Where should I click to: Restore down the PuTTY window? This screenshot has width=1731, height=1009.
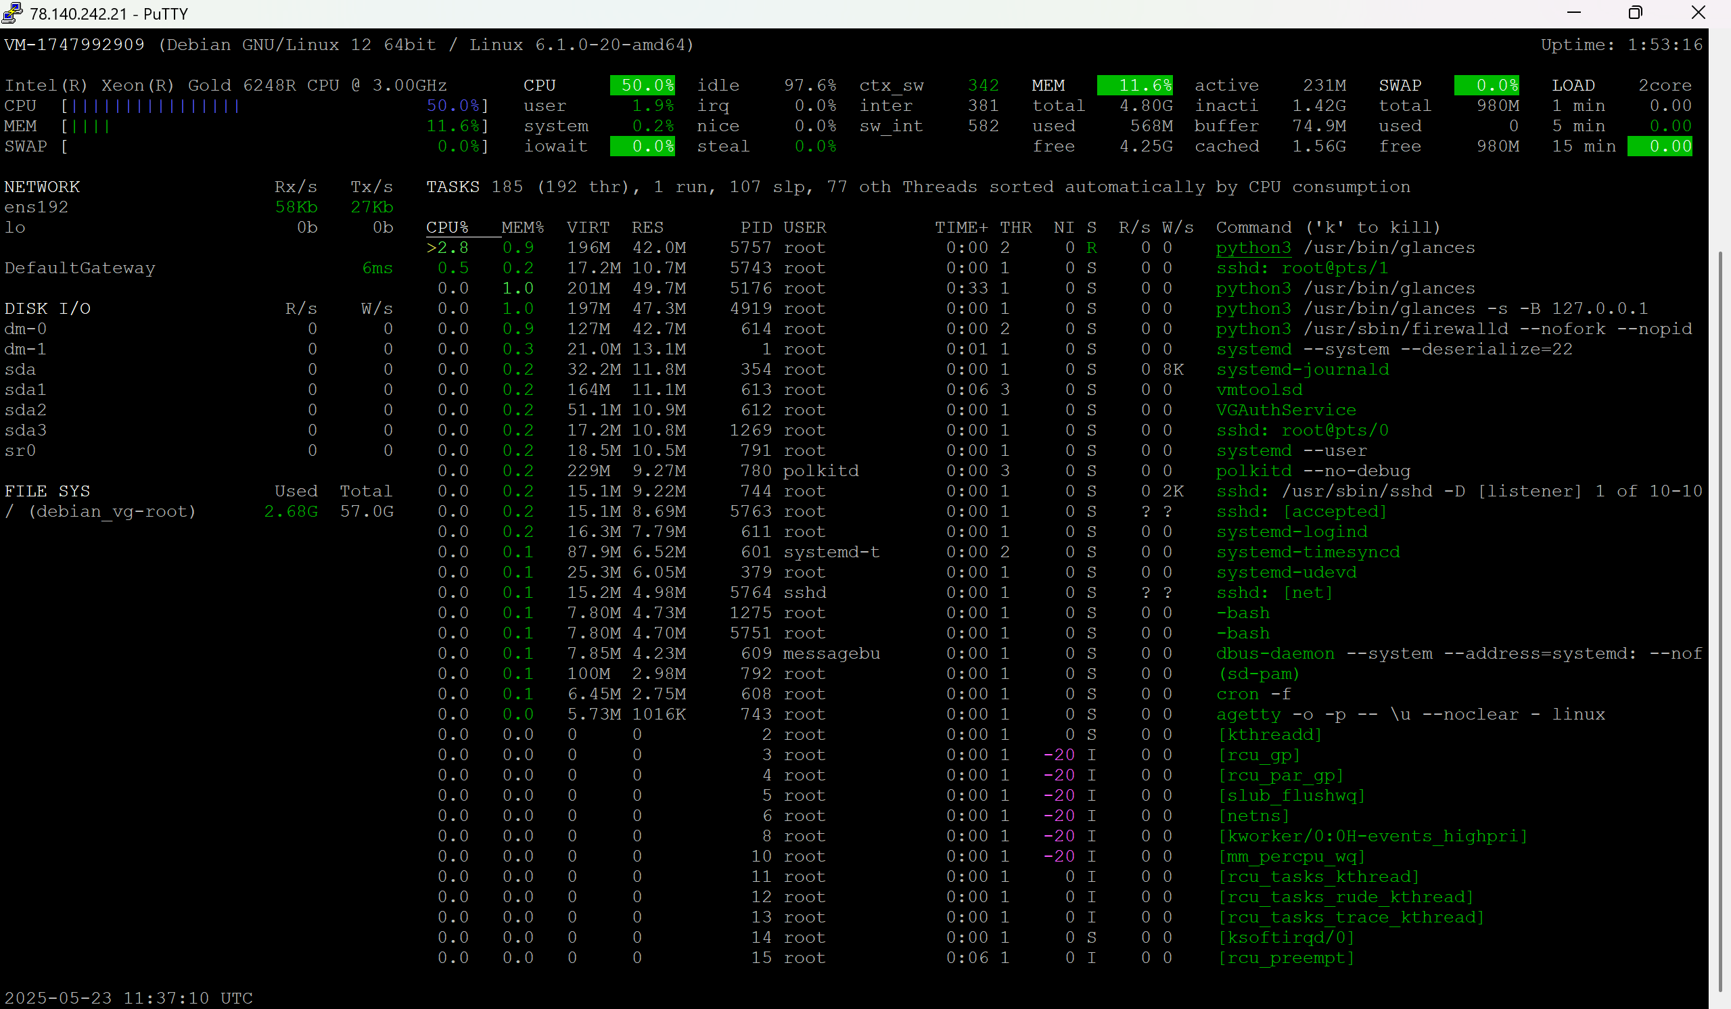(x=1636, y=13)
